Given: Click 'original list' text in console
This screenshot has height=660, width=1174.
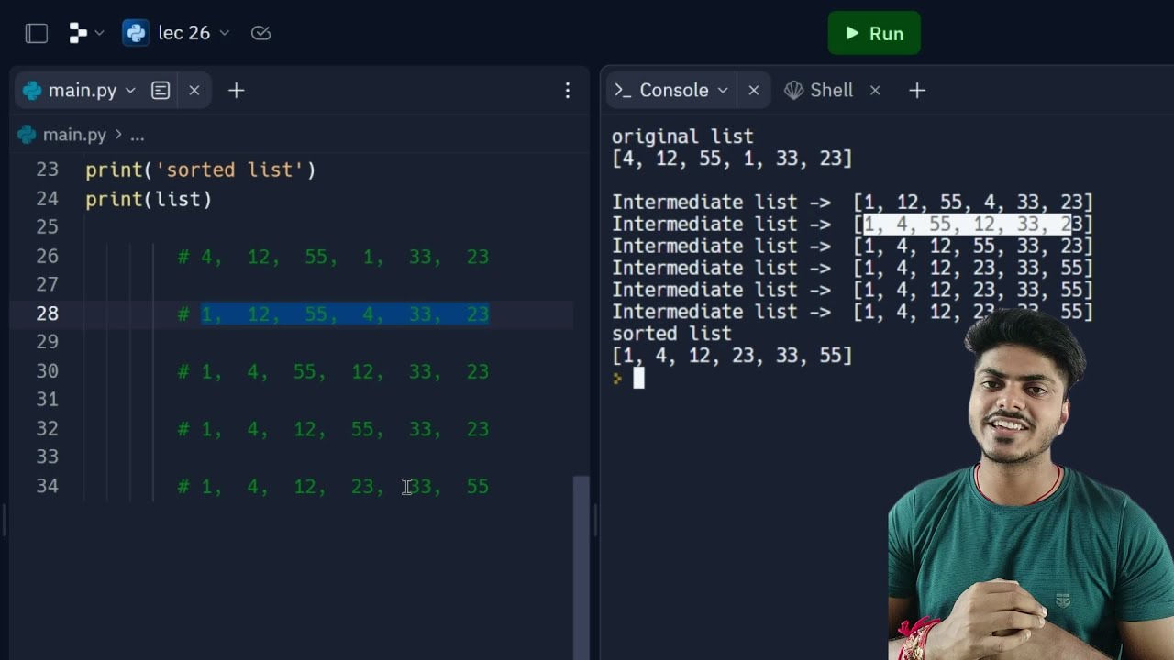Looking at the screenshot, I should [682, 137].
